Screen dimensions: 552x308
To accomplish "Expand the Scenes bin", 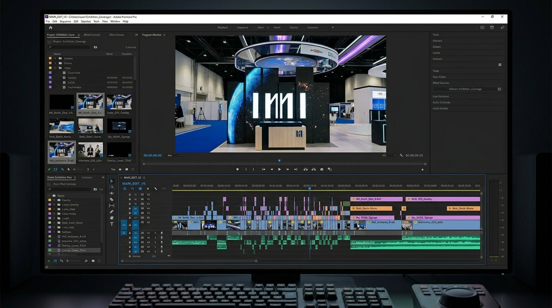I will tap(55, 63).
